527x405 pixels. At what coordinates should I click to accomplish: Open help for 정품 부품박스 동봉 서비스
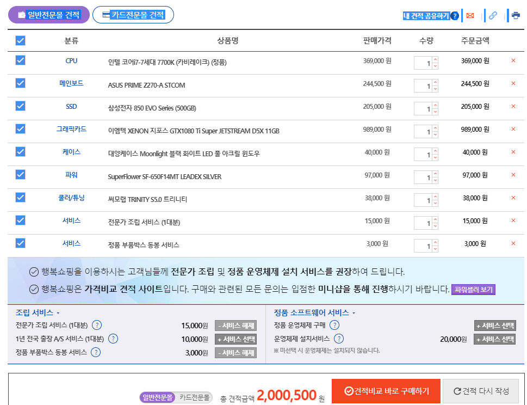pyautogui.click(x=96, y=352)
